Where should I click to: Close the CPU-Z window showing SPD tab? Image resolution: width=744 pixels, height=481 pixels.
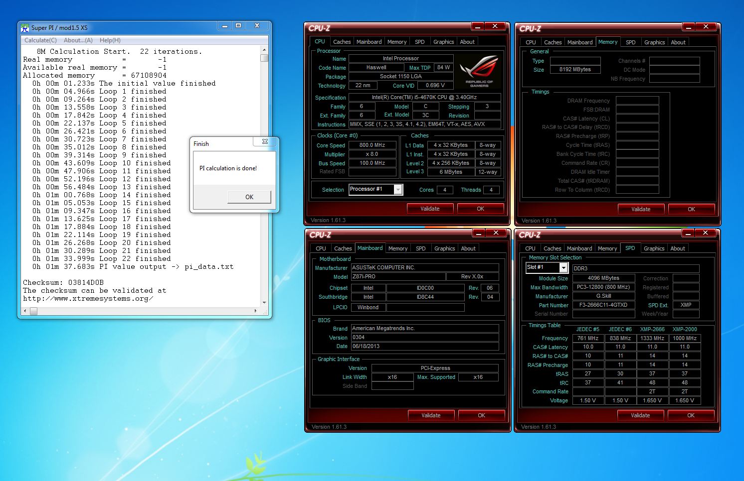coord(705,233)
